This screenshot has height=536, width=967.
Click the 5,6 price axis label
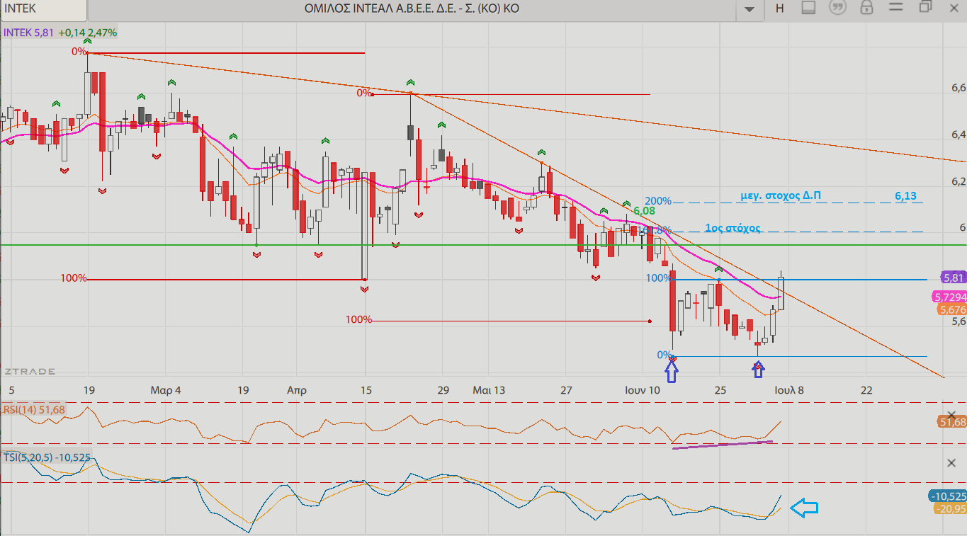tap(958, 321)
